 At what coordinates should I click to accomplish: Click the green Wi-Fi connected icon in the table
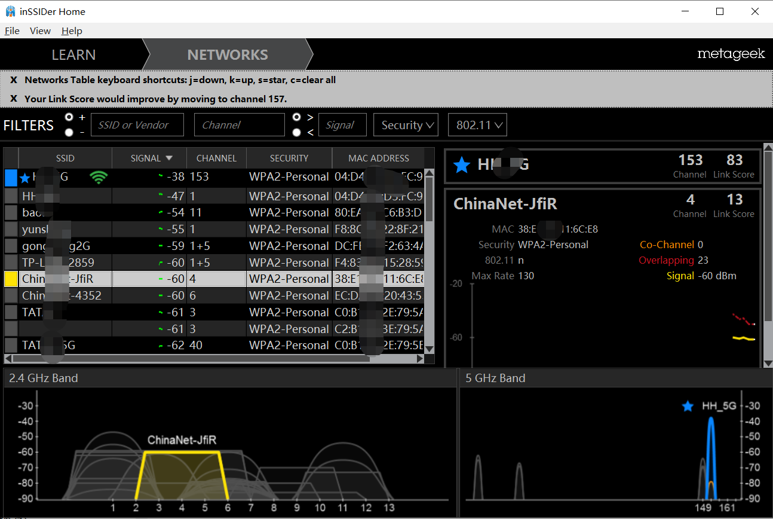pyautogui.click(x=99, y=177)
